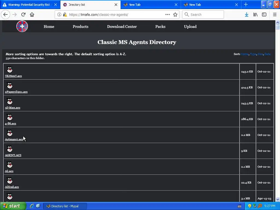
Task: Click the on-screen keyboard taskbar icon
Action: (240, 206)
